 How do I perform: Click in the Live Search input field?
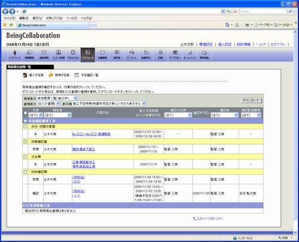[x=263, y=11]
